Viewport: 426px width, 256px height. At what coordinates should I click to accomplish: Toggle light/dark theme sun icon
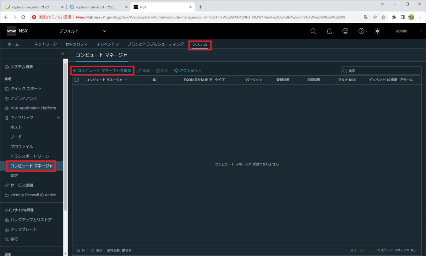pyautogui.click(x=377, y=31)
